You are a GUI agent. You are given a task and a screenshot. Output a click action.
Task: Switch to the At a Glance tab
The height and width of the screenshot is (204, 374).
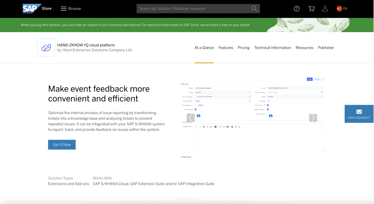204,48
